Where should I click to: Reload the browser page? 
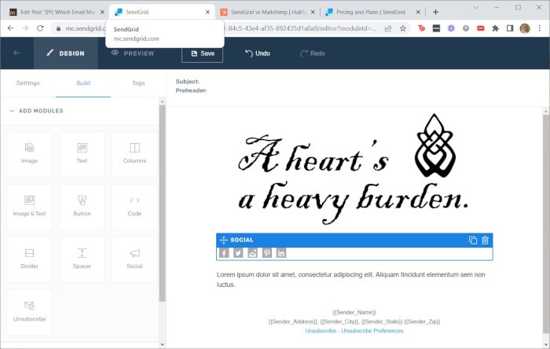coord(40,28)
